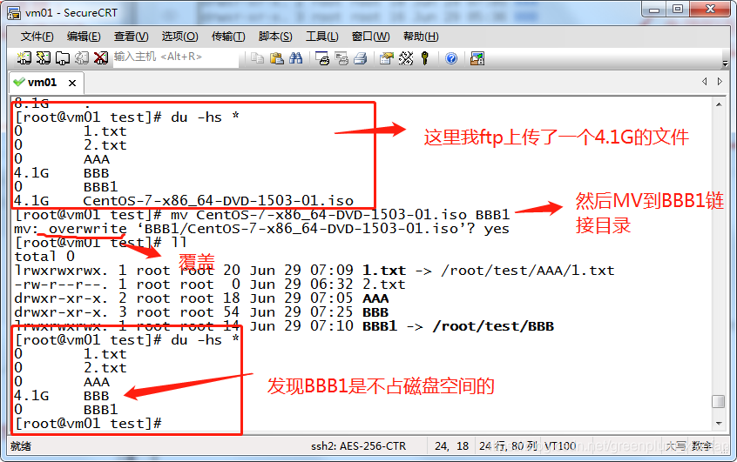Click the Paste clipboard icon

(x=276, y=58)
